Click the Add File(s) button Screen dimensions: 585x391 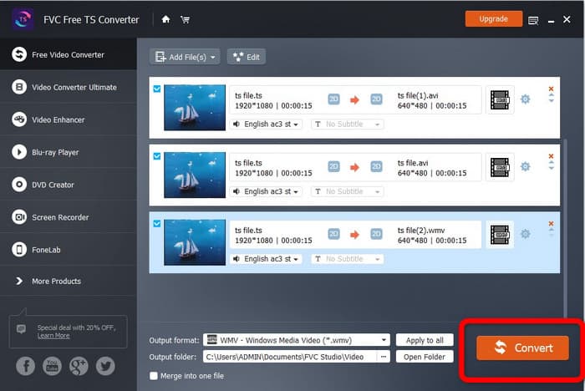pyautogui.click(x=185, y=57)
